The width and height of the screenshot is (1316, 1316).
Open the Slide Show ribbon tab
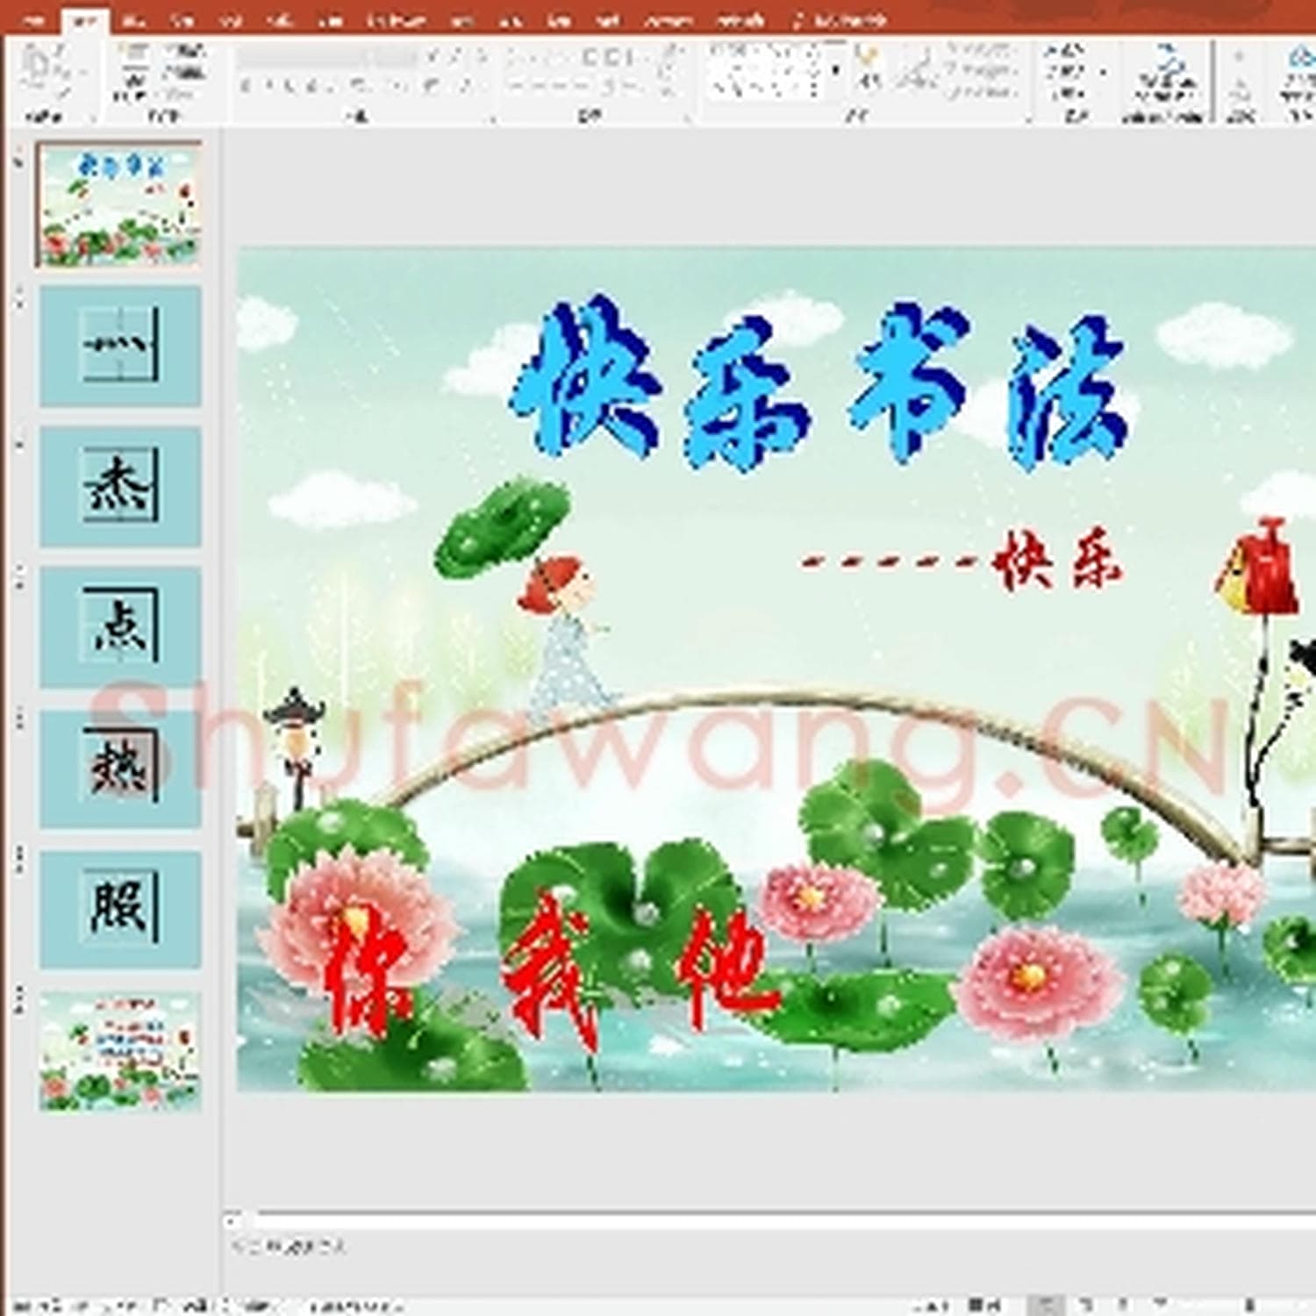[x=397, y=19]
